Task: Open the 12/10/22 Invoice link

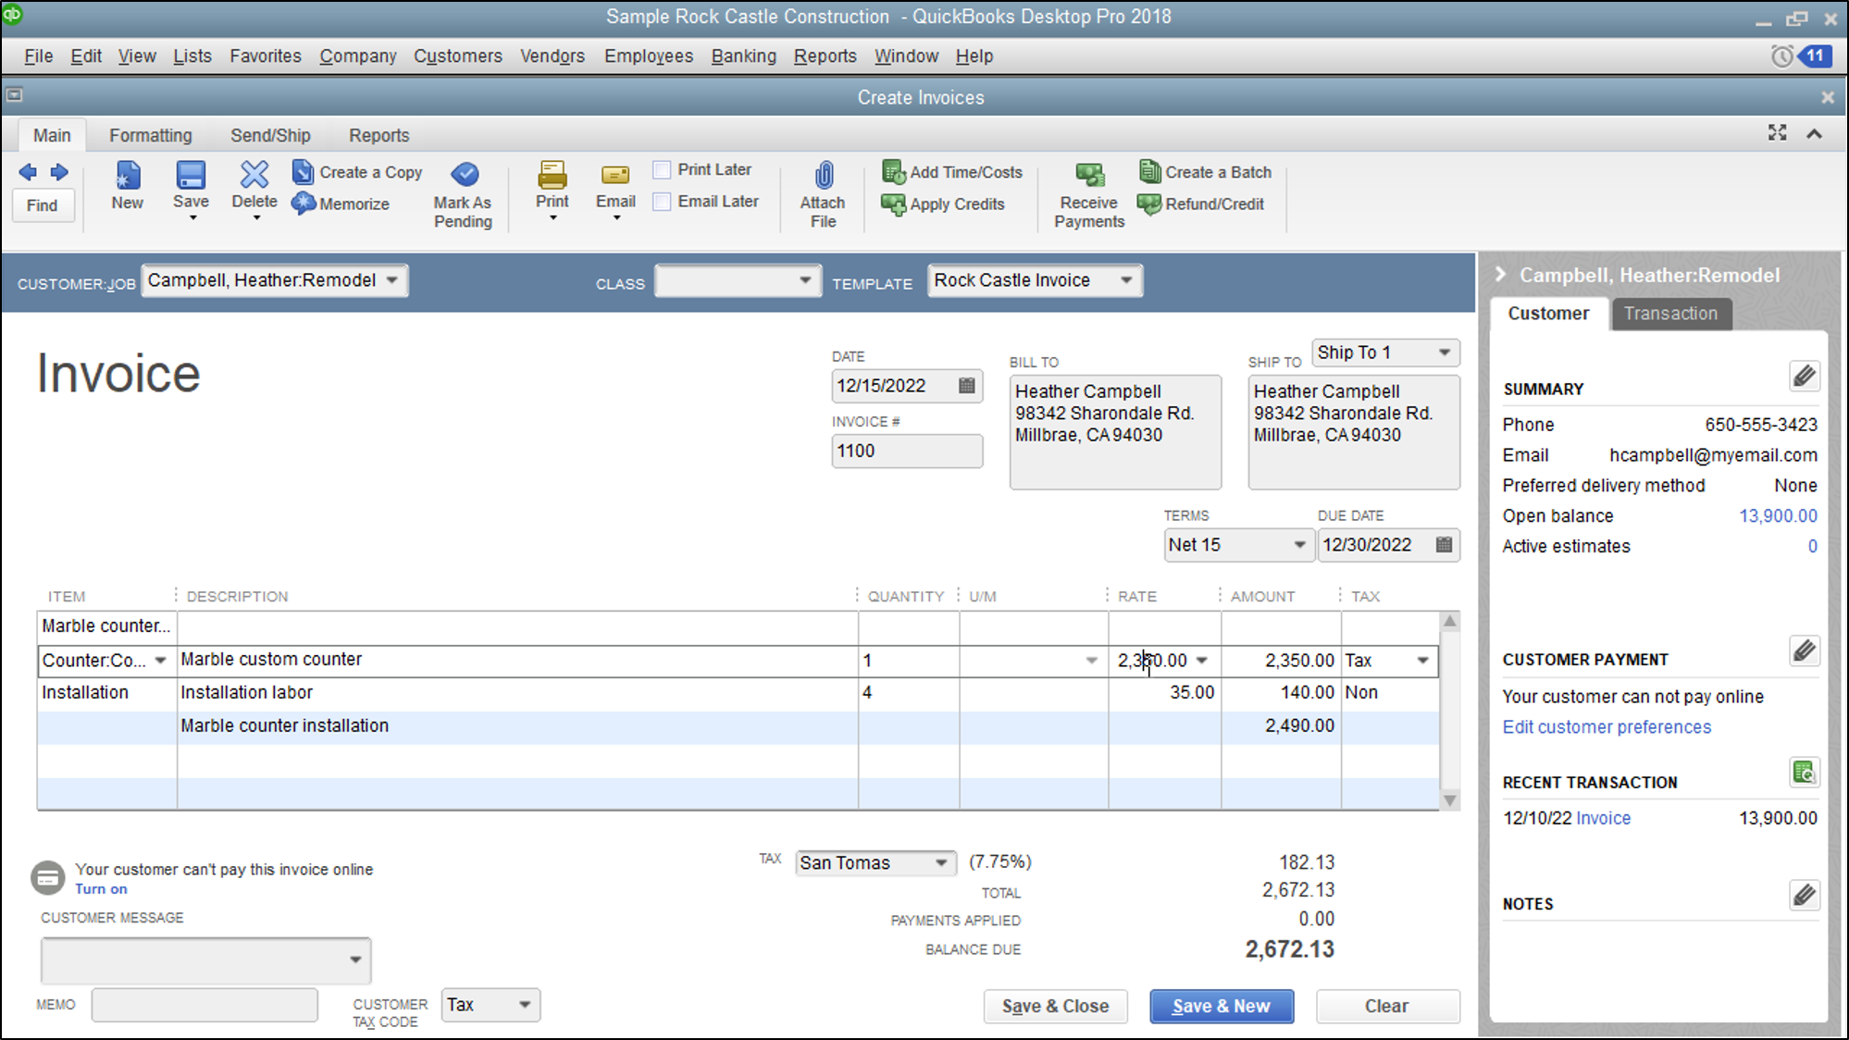Action: pyautogui.click(x=1603, y=819)
